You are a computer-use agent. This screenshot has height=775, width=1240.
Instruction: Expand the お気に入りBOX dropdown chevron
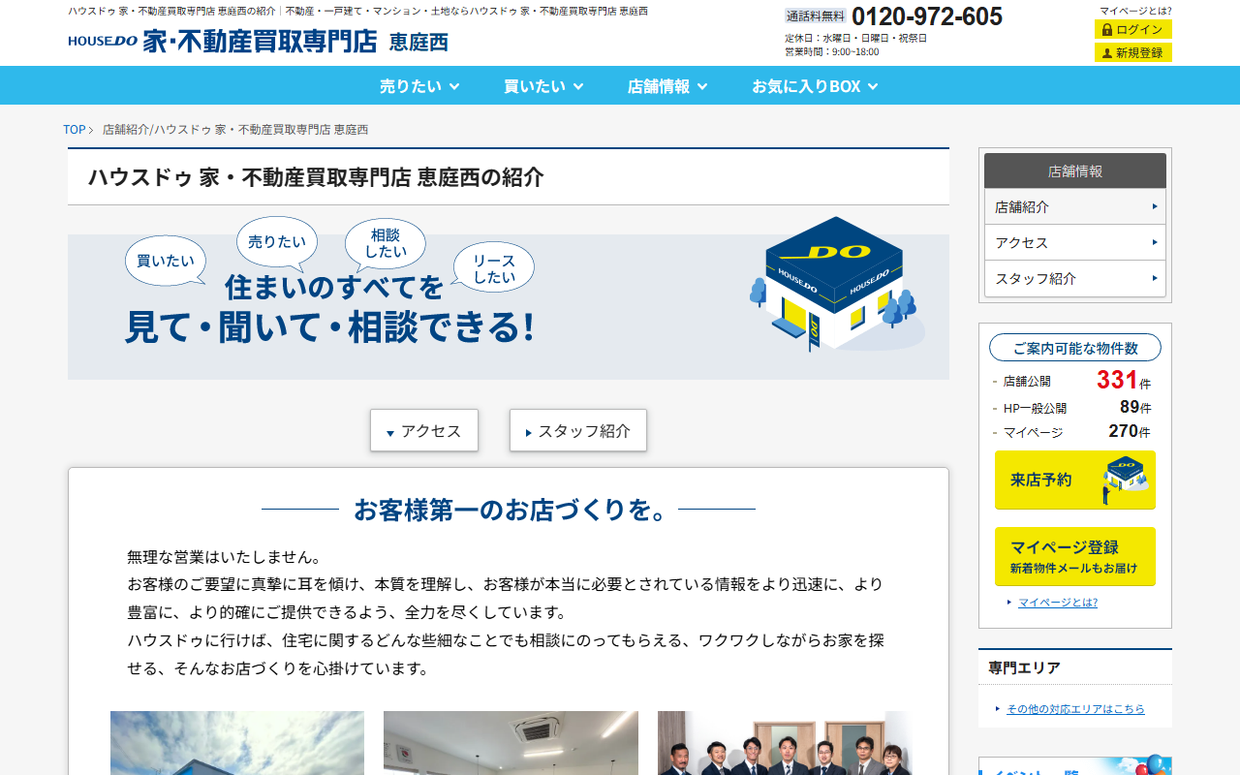tap(873, 86)
